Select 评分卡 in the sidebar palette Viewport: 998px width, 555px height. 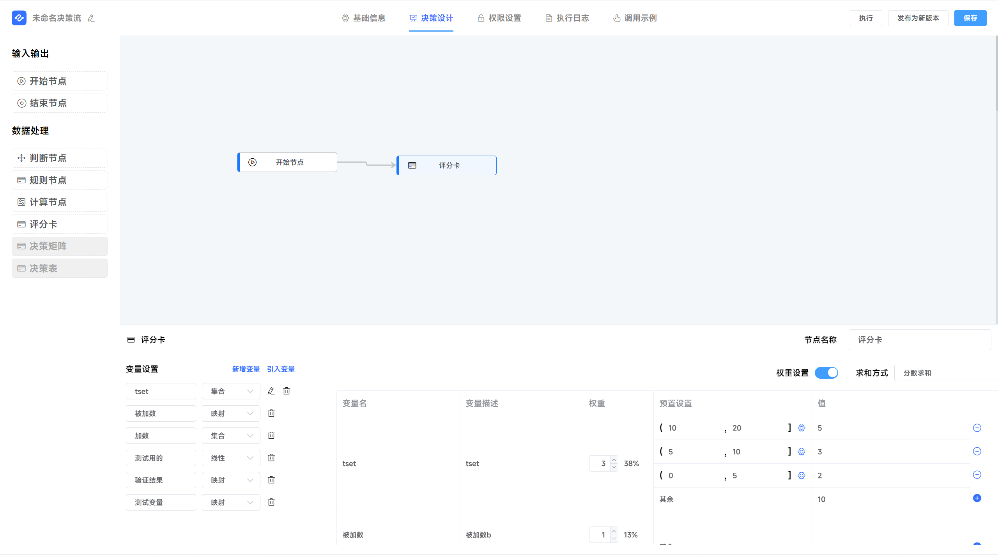click(60, 224)
